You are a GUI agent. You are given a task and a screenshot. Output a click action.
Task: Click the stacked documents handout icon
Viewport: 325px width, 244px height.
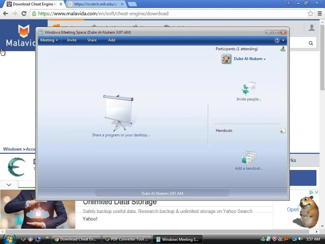coord(249,158)
